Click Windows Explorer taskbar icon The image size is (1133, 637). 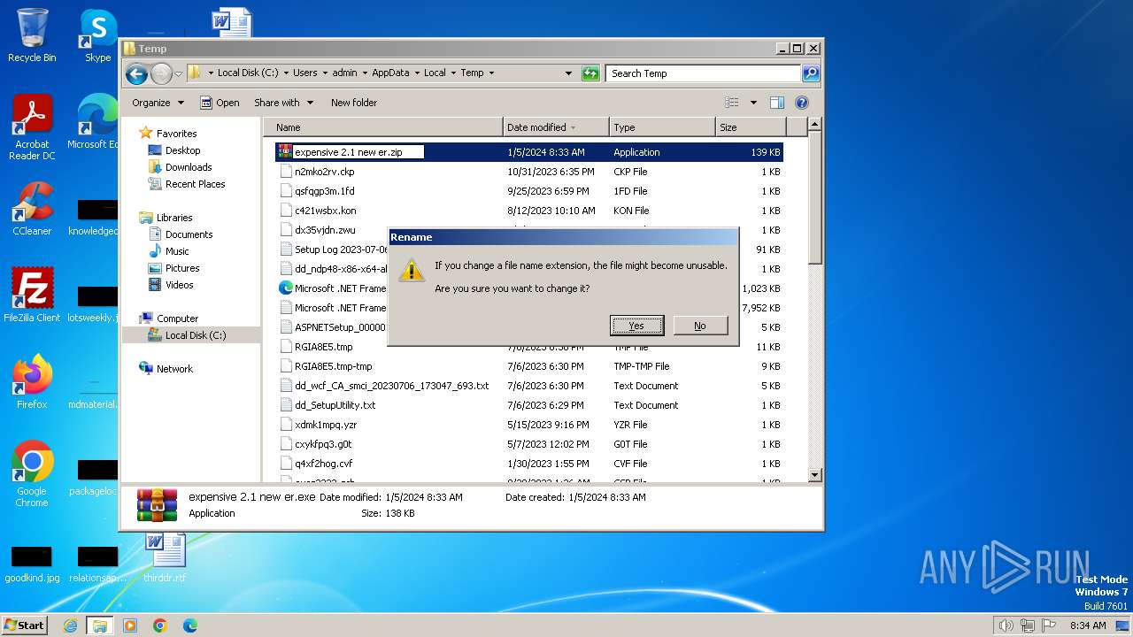click(x=99, y=625)
